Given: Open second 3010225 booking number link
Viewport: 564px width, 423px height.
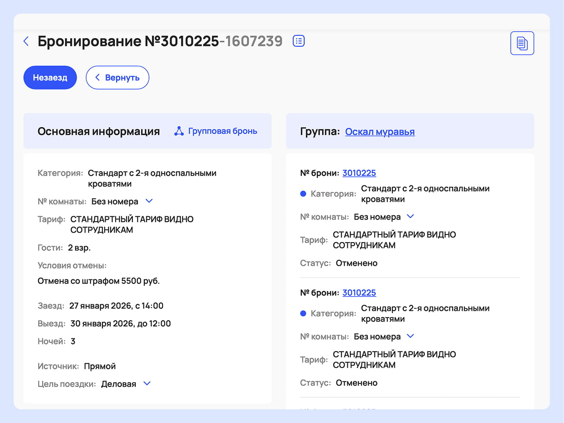Looking at the screenshot, I should click(359, 293).
